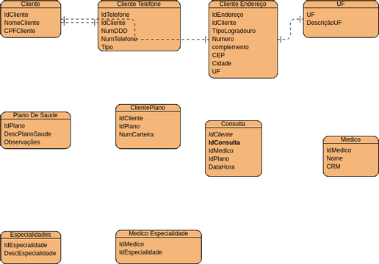Select the ClientePlano entity header
379x264 pixels.
pos(148,108)
